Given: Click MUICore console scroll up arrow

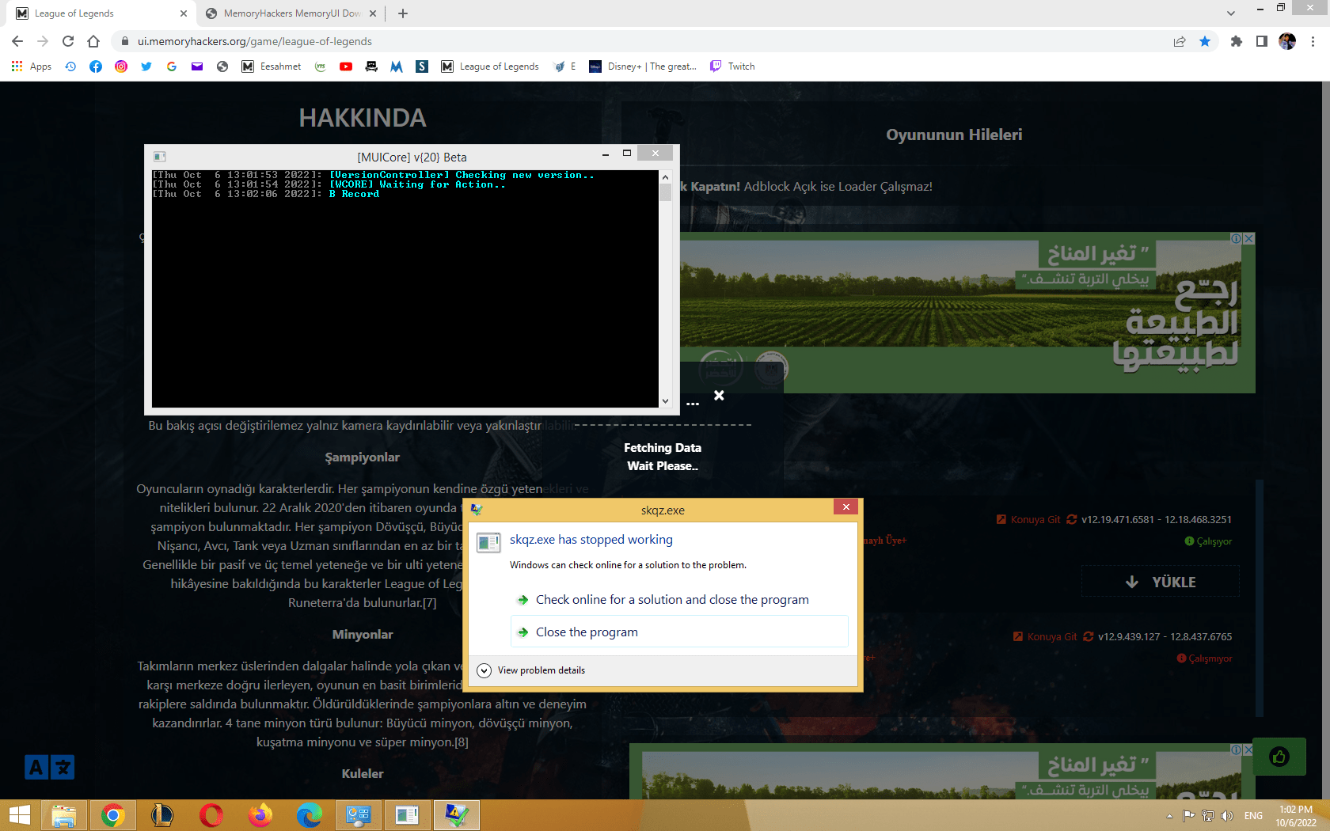Looking at the screenshot, I should pyautogui.click(x=665, y=177).
